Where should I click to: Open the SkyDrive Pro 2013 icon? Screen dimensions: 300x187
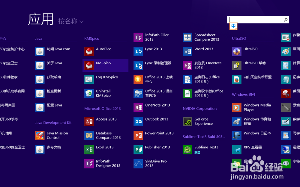[138, 164]
